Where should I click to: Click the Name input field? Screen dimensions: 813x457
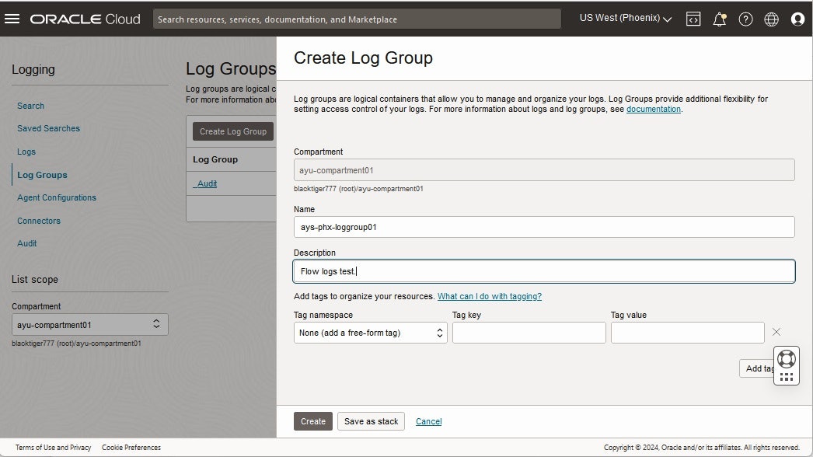544,227
